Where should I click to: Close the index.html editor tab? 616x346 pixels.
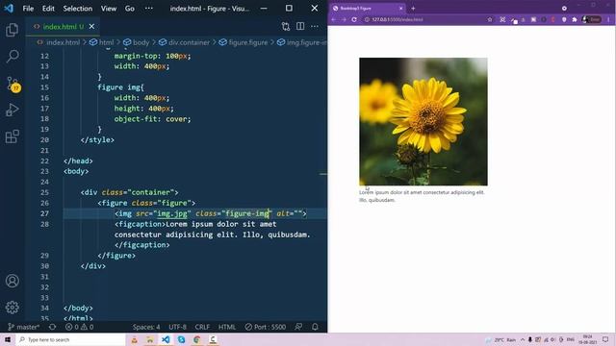click(x=91, y=26)
